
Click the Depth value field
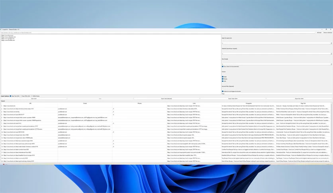277,43
